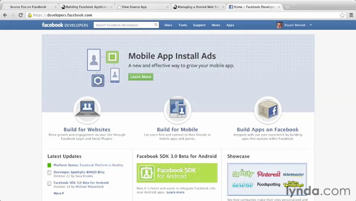Click the Facebook SDK 3.0 Beta for Android heading

click(177, 156)
